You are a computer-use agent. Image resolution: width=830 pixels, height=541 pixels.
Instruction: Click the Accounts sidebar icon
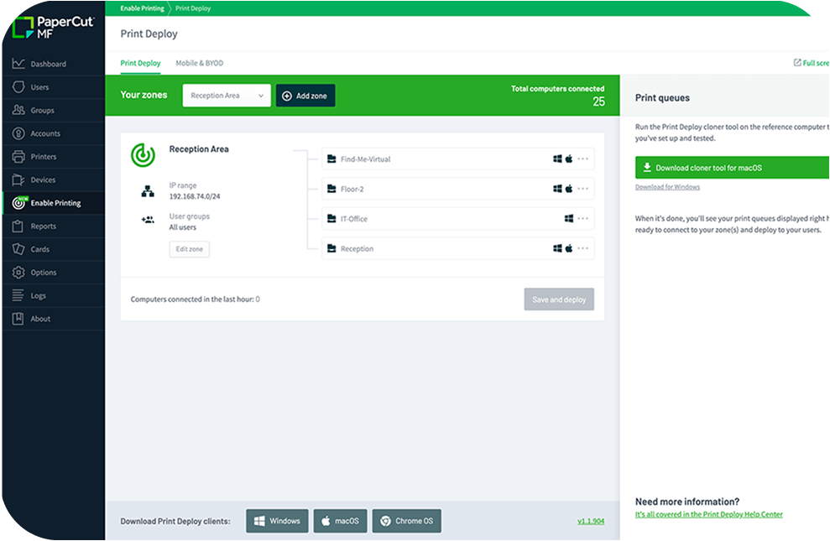coord(18,133)
